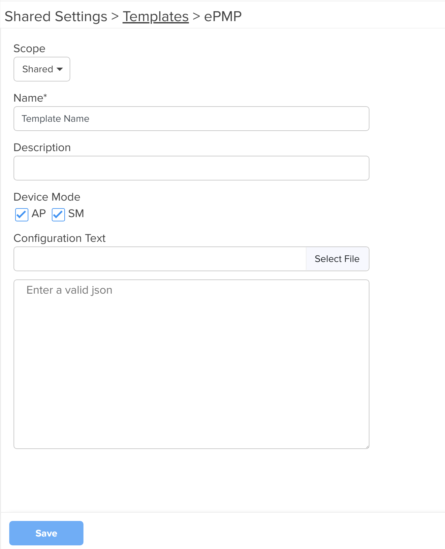Click the configuration file name field
The height and width of the screenshot is (549, 445).
pos(160,259)
